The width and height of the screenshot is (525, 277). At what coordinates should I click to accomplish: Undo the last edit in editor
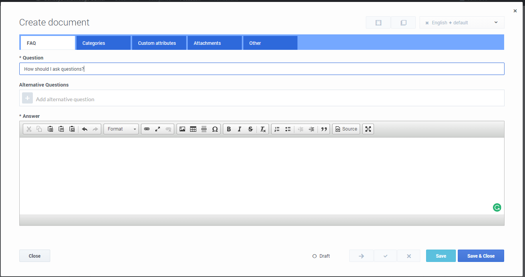click(x=85, y=129)
